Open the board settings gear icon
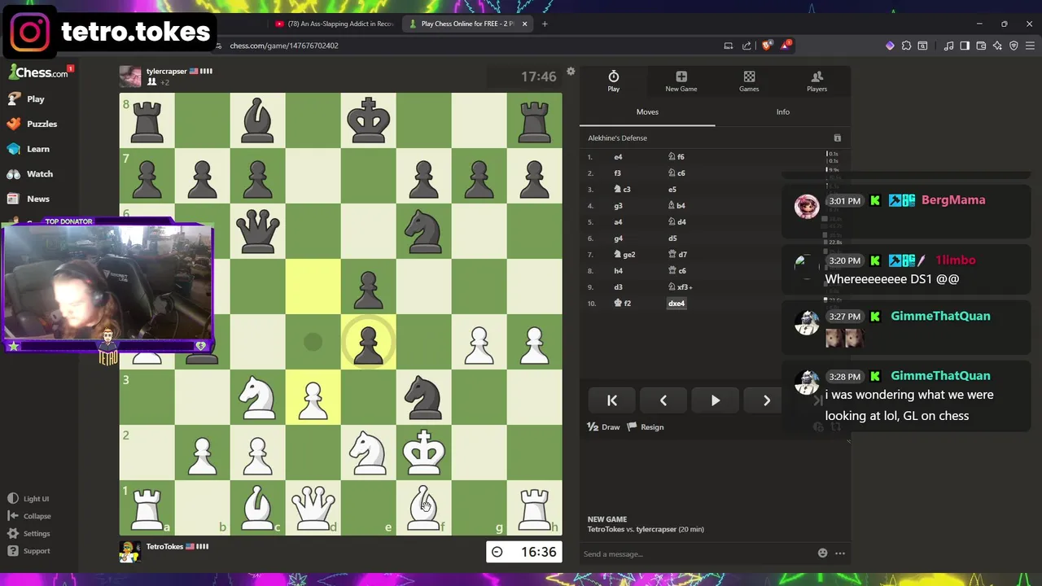The height and width of the screenshot is (586, 1042). pos(571,72)
